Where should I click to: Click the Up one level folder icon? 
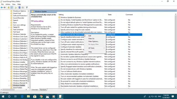[9, 7]
